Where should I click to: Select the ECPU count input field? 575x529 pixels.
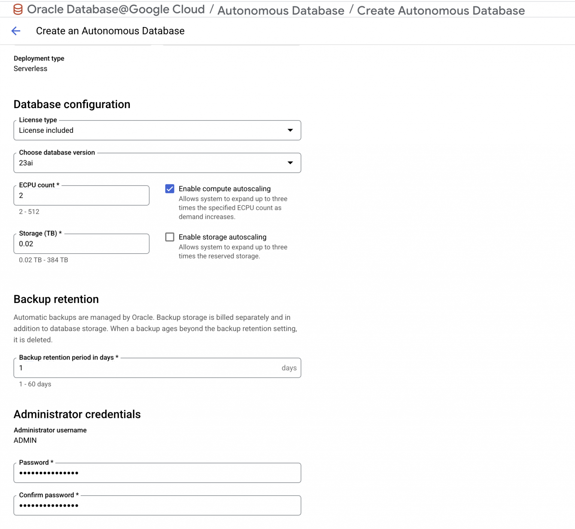pyautogui.click(x=82, y=195)
